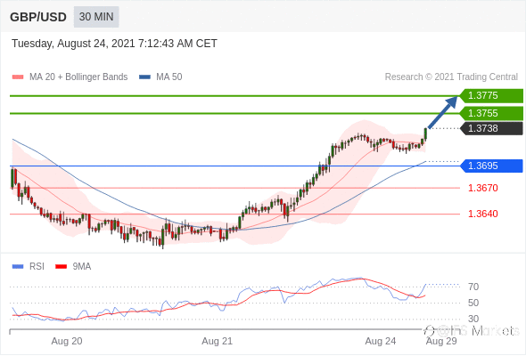Click the RSI 50 level label
Viewport: 526px width, 356px height.
click(473, 303)
